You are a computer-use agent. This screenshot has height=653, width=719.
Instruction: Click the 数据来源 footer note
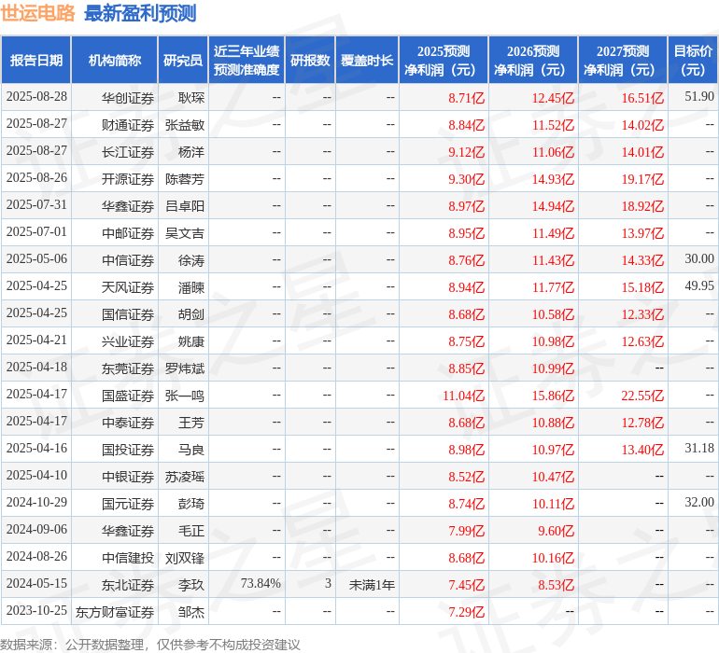coord(150,644)
